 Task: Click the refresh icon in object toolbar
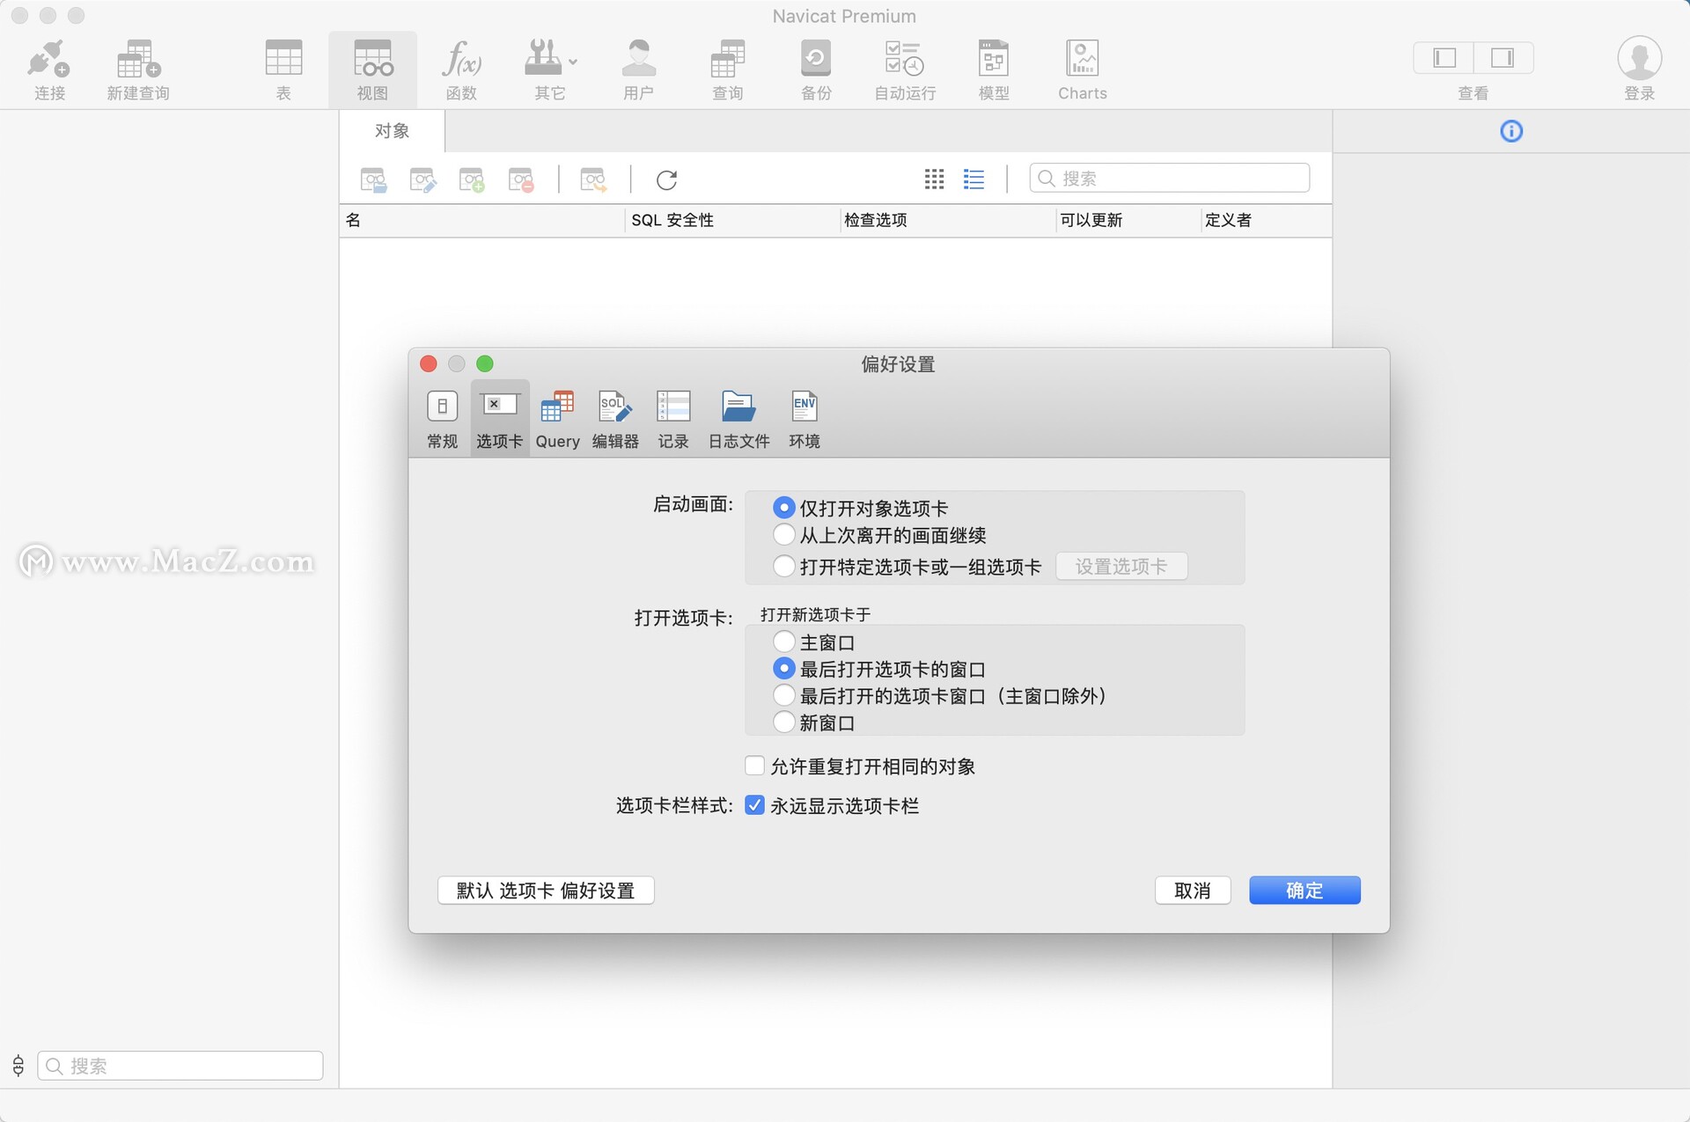(666, 180)
